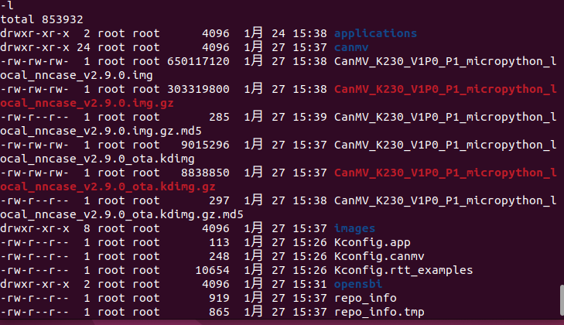564x325 pixels.
Task: Click the canmv directory name
Action: [351, 47]
